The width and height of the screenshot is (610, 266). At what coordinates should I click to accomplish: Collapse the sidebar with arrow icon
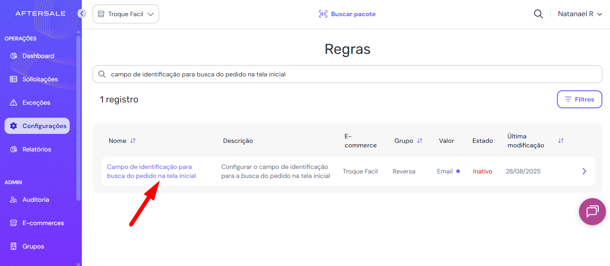click(81, 13)
